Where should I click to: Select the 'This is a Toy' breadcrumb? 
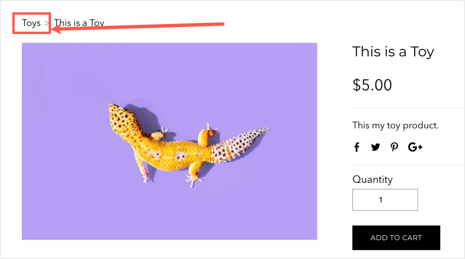point(79,23)
